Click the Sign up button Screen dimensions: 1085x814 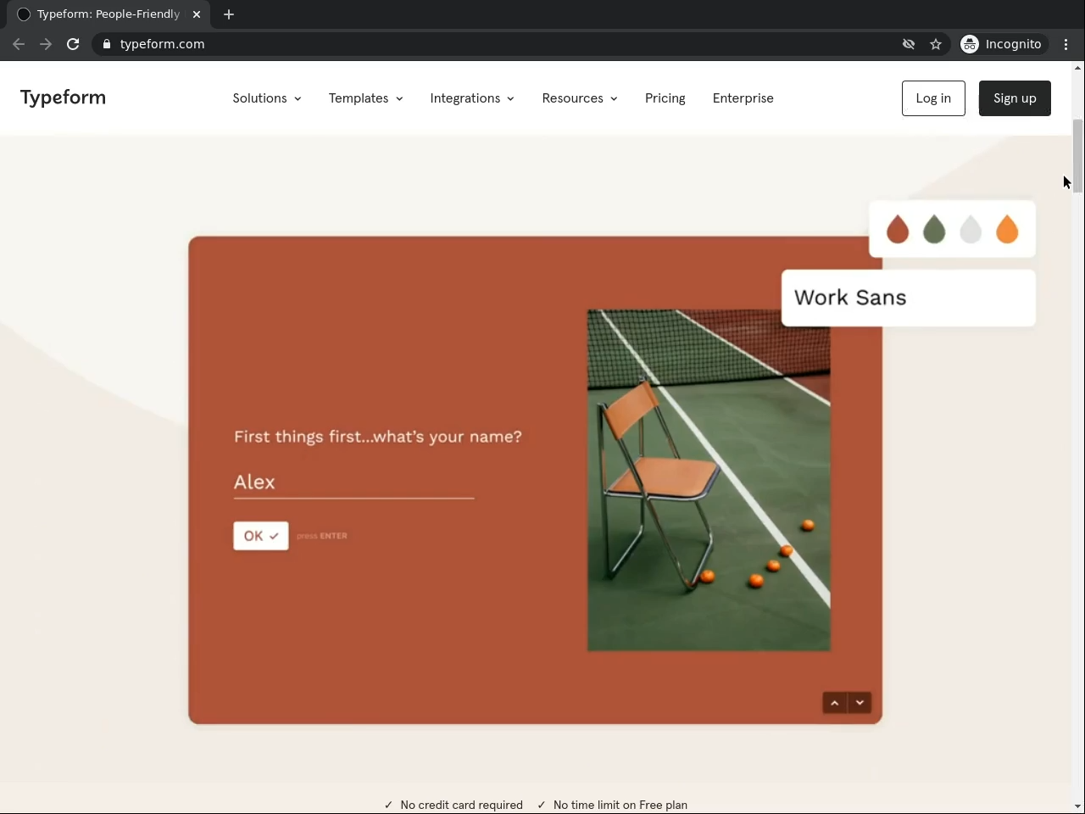(x=1015, y=98)
